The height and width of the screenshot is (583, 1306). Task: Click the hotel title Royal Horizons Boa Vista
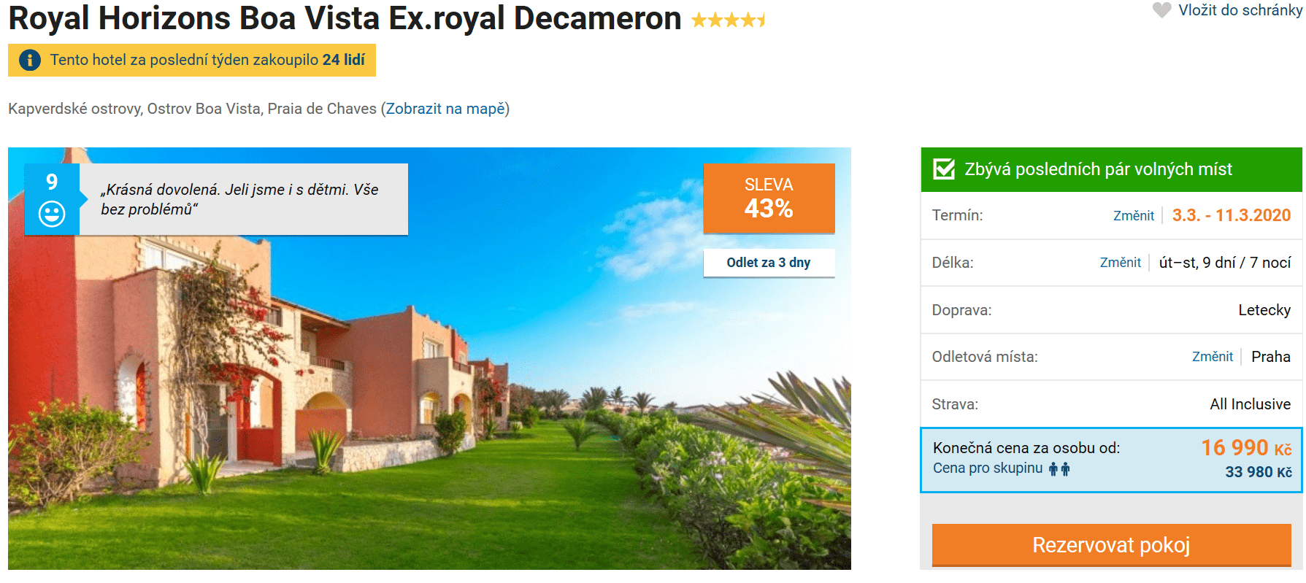[x=345, y=19]
